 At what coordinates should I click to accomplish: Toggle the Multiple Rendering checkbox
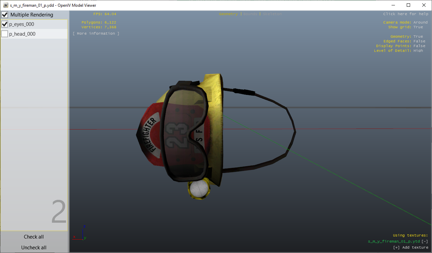(5, 15)
